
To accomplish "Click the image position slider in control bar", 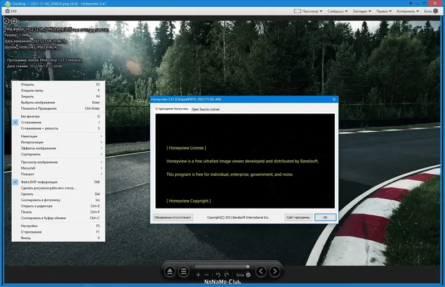I will click(x=222, y=266).
